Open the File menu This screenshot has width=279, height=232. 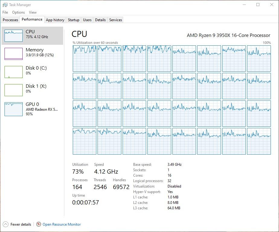[x=5, y=12]
